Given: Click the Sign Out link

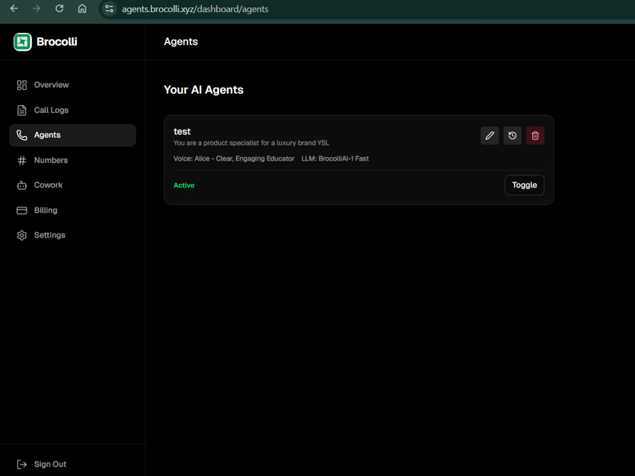Looking at the screenshot, I should point(50,465).
